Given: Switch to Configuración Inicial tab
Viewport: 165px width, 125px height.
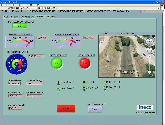Looking at the screenshot, I should point(14,11).
